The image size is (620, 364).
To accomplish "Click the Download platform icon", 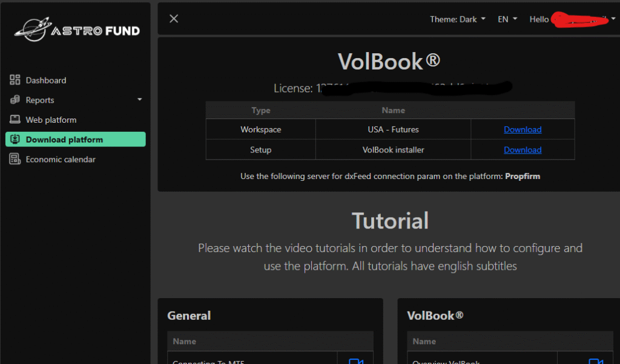I will point(15,140).
